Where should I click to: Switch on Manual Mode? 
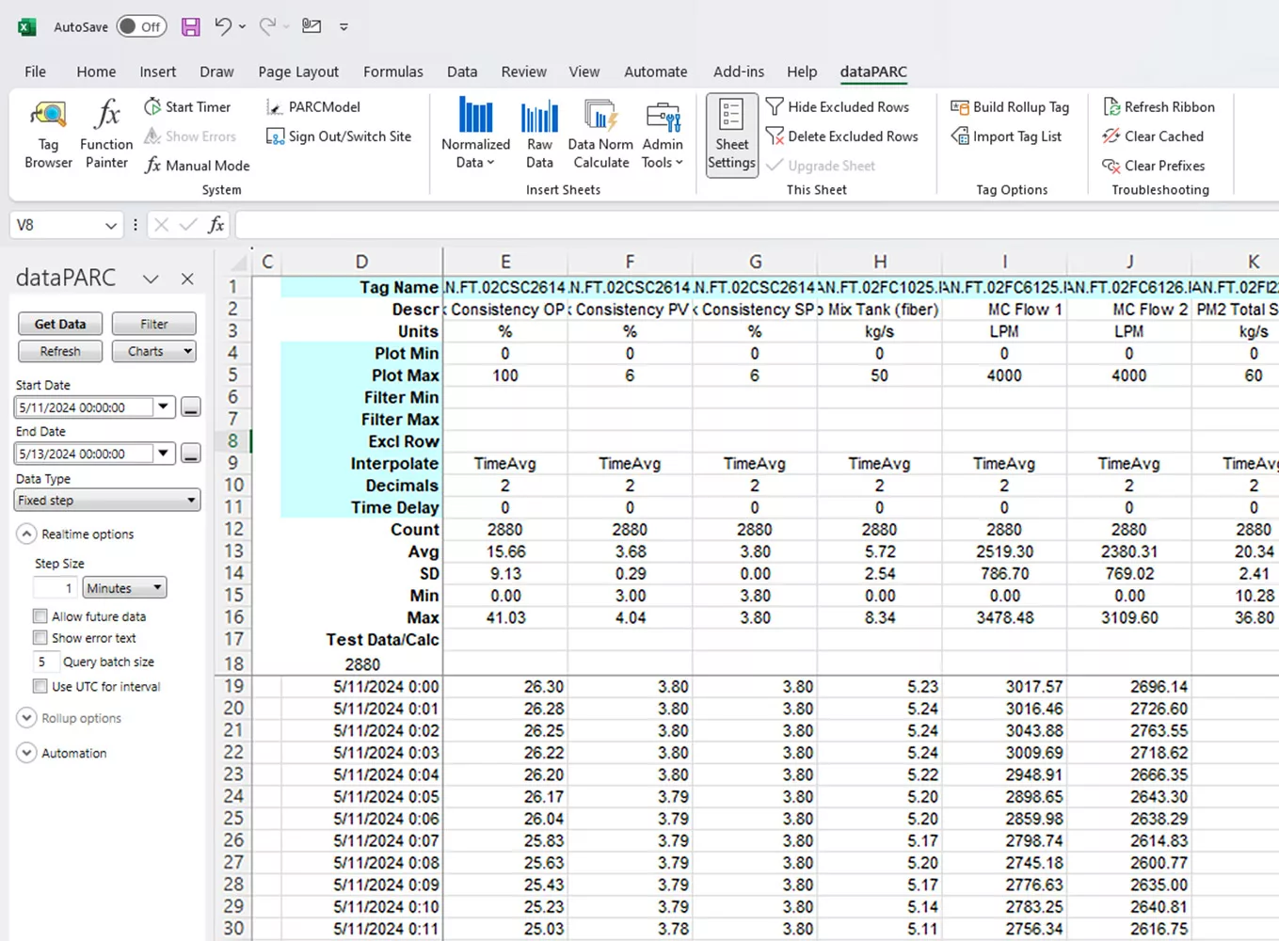click(x=197, y=166)
